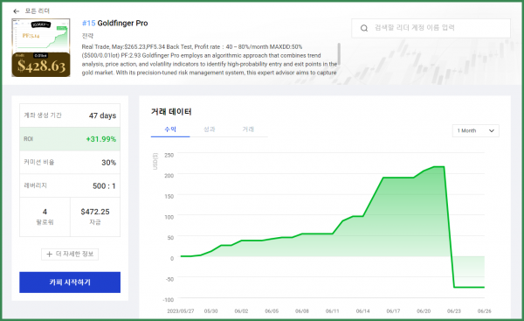
Task: Click the chart peak near 06/20
Action: 439,167
